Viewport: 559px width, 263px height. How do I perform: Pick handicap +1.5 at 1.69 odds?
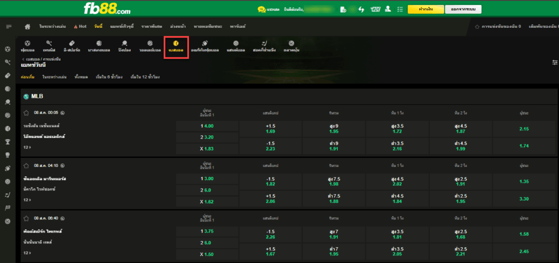[x=271, y=129]
